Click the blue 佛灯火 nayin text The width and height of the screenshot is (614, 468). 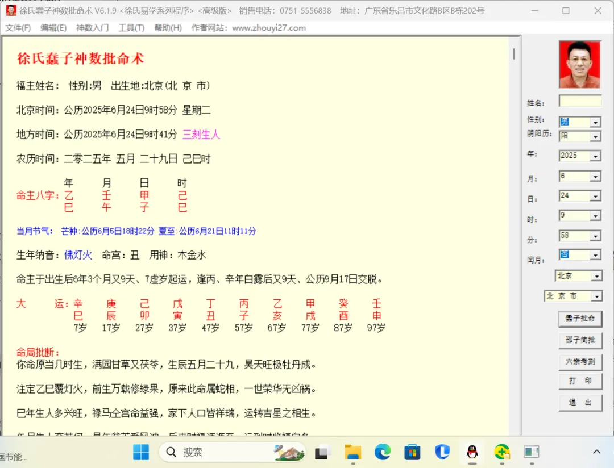coord(78,255)
